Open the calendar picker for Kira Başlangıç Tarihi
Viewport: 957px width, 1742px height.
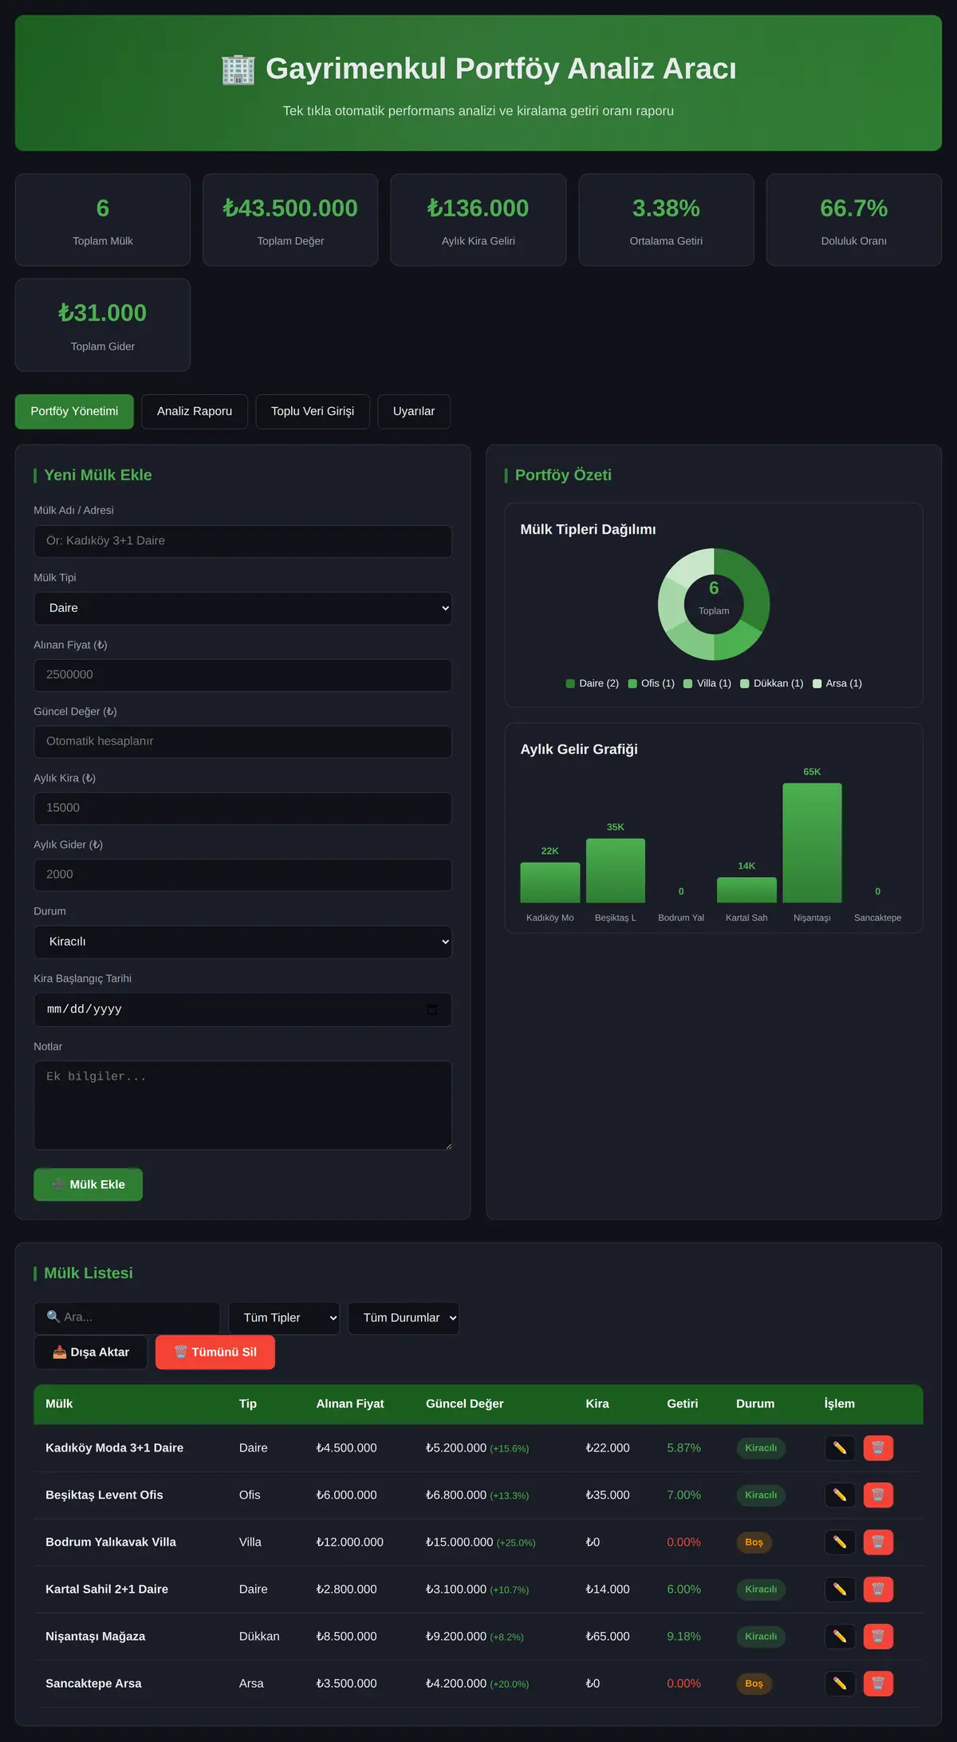coord(432,1009)
